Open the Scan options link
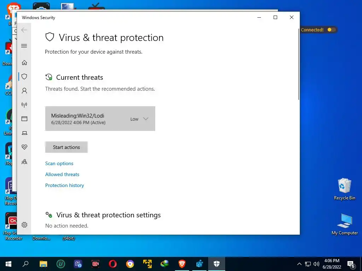The width and height of the screenshot is (362, 271). point(59,163)
